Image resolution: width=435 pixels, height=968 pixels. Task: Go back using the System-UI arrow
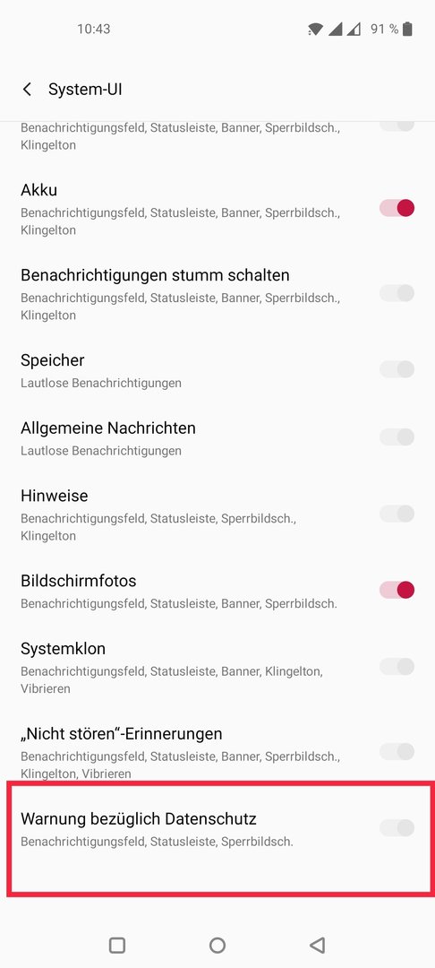pyautogui.click(x=27, y=90)
